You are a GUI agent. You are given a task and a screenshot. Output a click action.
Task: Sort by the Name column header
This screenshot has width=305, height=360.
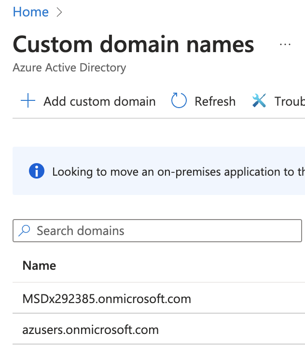pyautogui.click(x=39, y=265)
